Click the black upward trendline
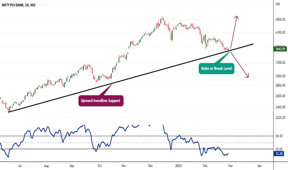 pyautogui.click(x=131, y=78)
